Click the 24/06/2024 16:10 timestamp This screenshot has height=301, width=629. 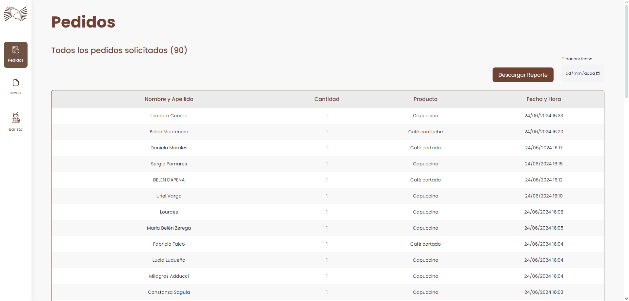tap(543, 196)
